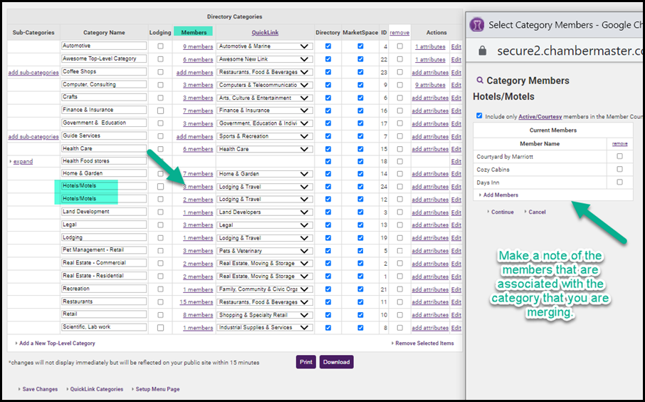Click the QuickLink column header
Screen dimensions: 645x402
[x=265, y=32]
